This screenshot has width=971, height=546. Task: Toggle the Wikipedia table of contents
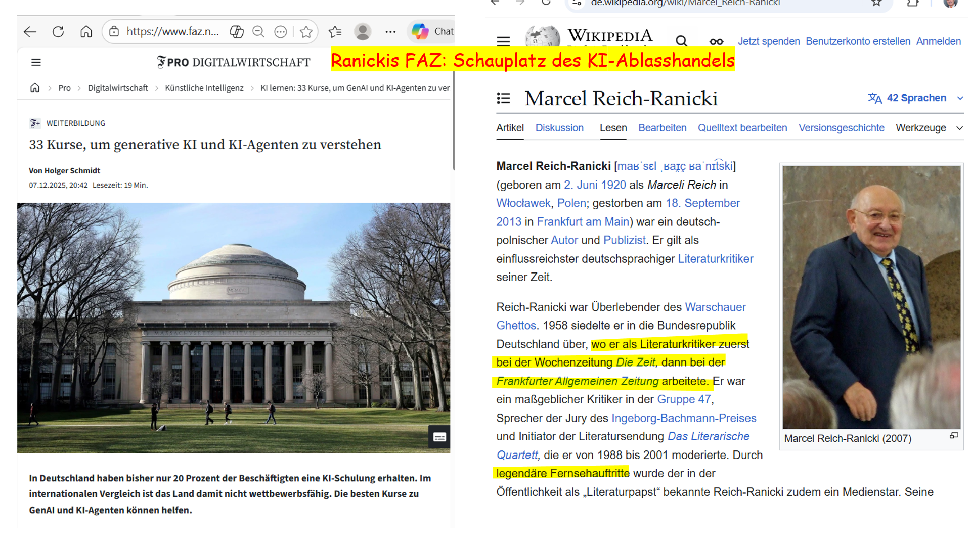click(x=503, y=98)
